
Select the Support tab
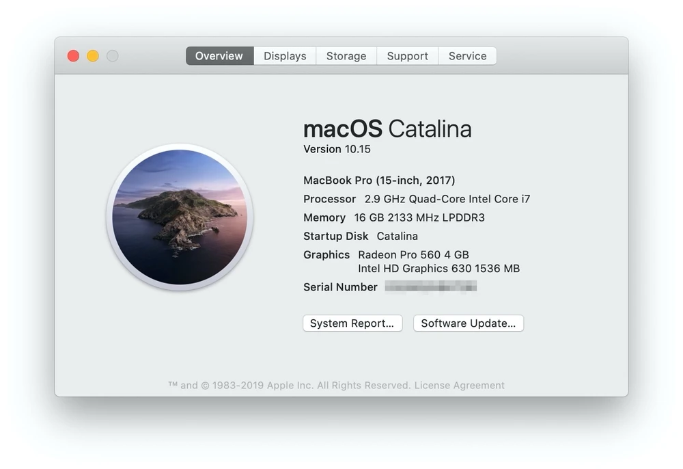(407, 56)
